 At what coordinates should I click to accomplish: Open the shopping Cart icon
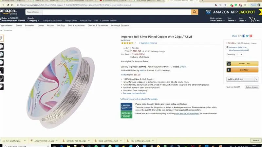click(x=254, y=20)
